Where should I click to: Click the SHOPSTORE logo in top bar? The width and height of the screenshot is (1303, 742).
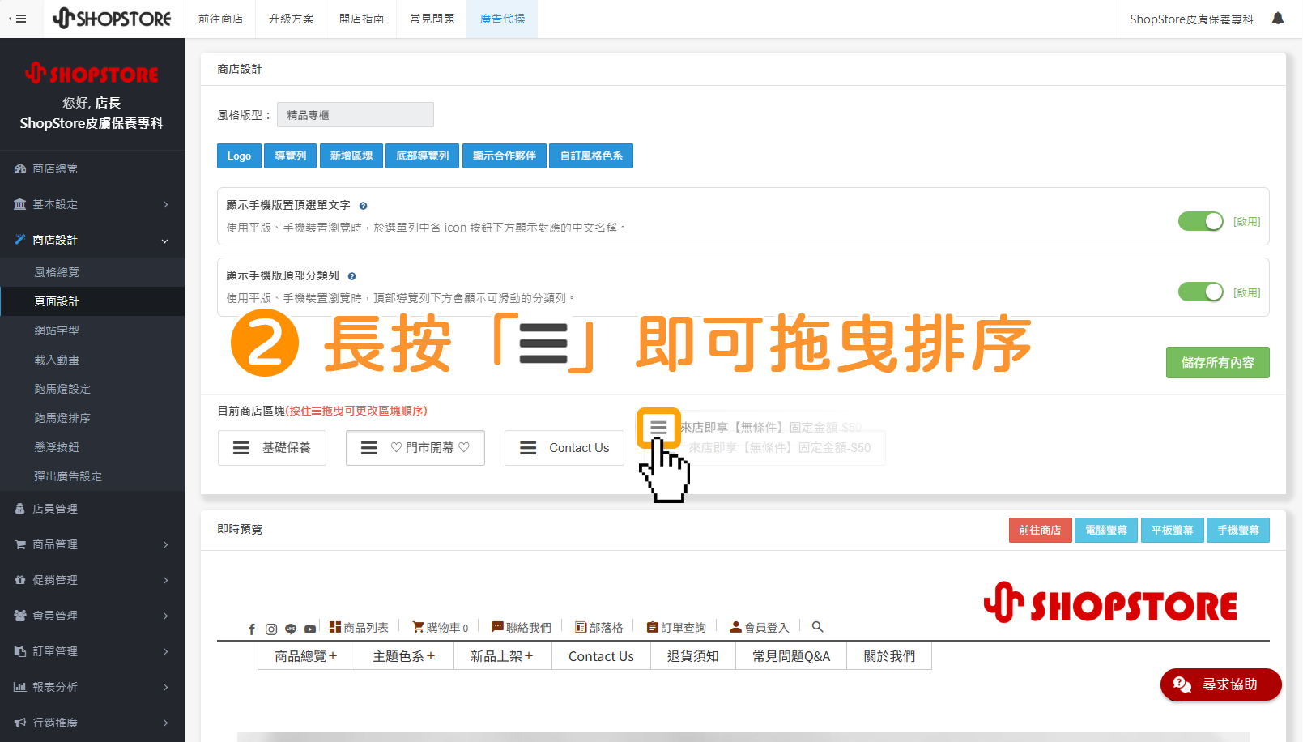(112, 19)
